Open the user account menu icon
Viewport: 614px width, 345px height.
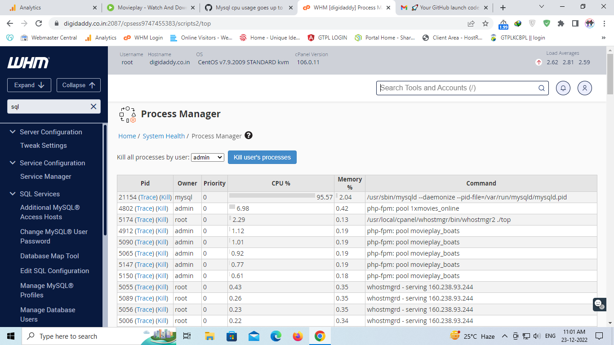[584, 88]
